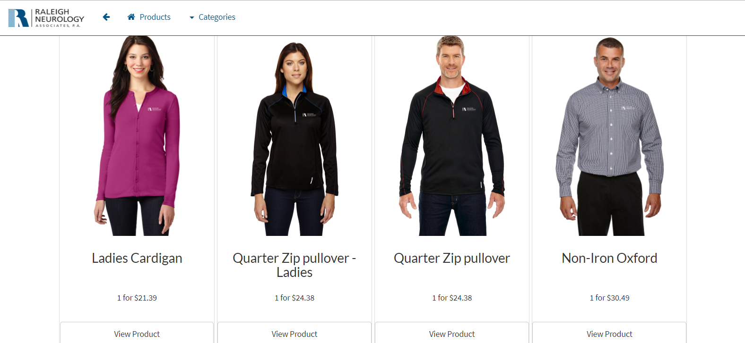Click the home icon beside Products

(131, 17)
